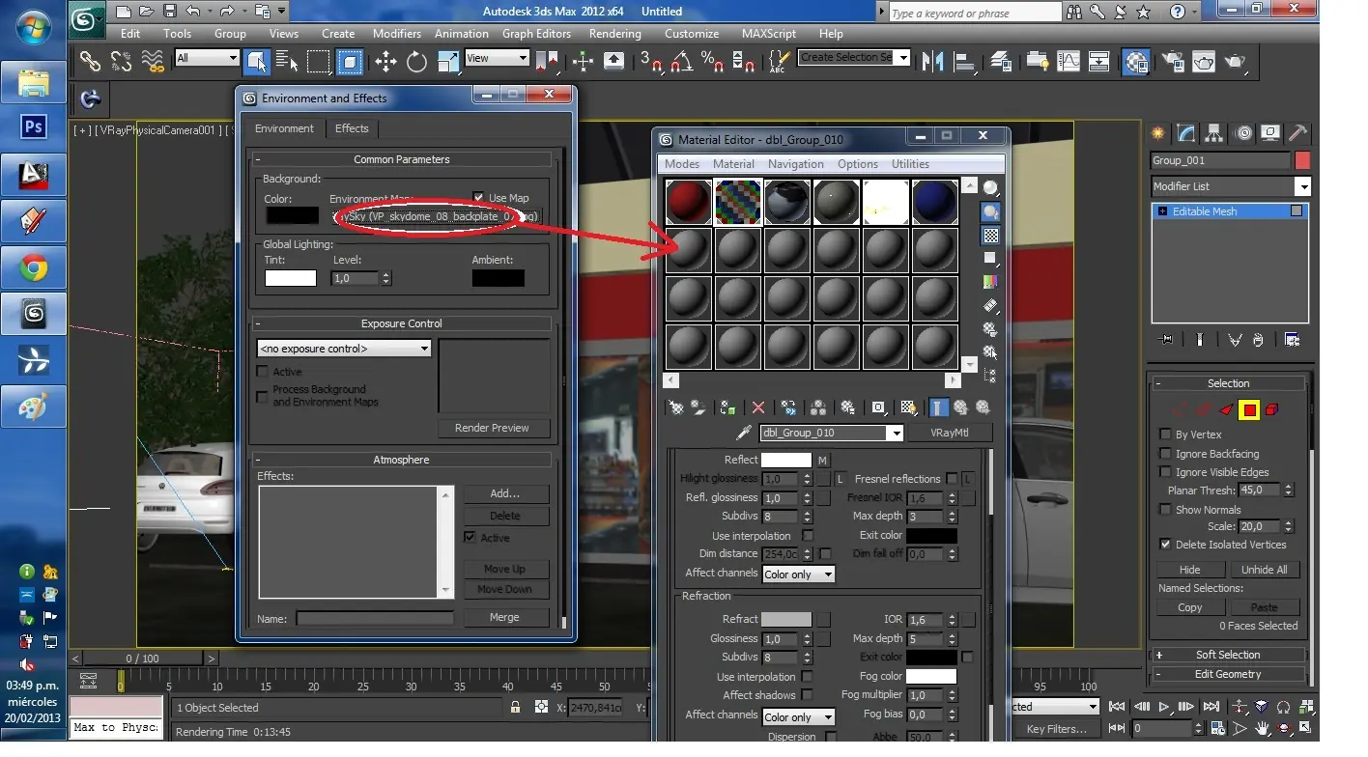The height and width of the screenshot is (757, 1368).
Task: Activate the Select and Move tool
Action: pos(385,62)
